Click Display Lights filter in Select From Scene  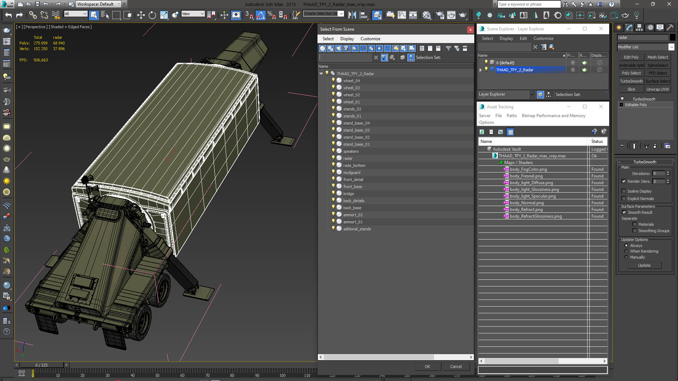coord(339,48)
